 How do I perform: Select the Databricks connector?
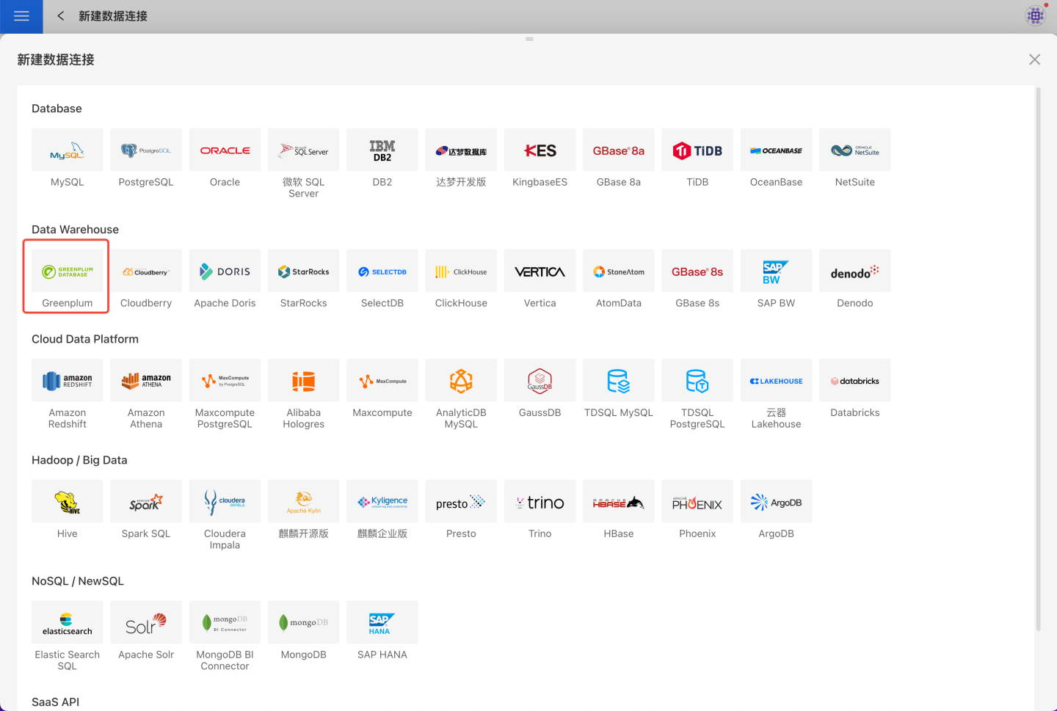[854, 382]
